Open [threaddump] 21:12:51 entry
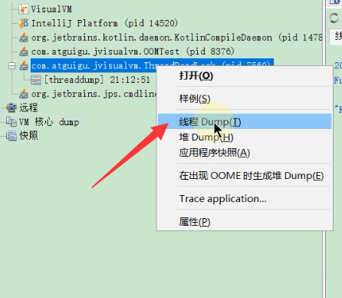342x298 pixels. tap(97, 80)
